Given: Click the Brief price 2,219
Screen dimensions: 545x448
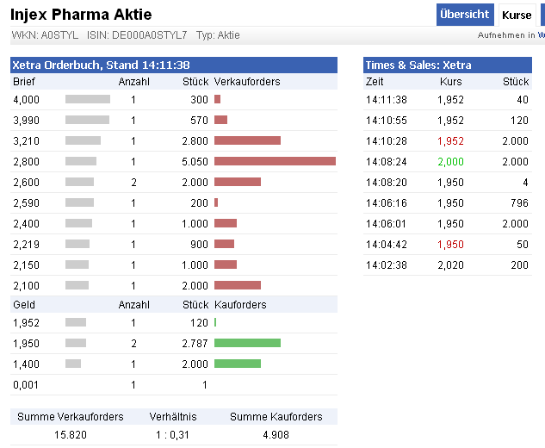Looking at the screenshot, I should point(26,244).
